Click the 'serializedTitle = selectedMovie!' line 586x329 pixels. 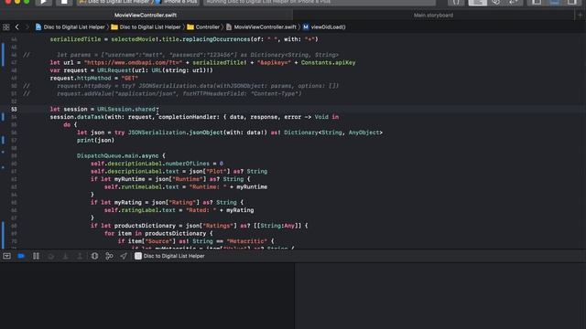point(184,39)
